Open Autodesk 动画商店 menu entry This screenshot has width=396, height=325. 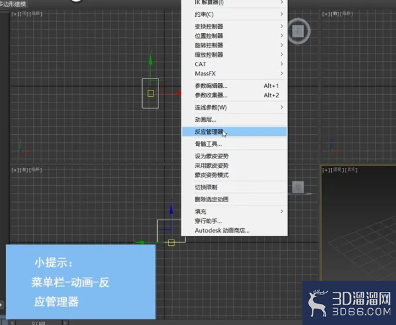click(x=234, y=230)
